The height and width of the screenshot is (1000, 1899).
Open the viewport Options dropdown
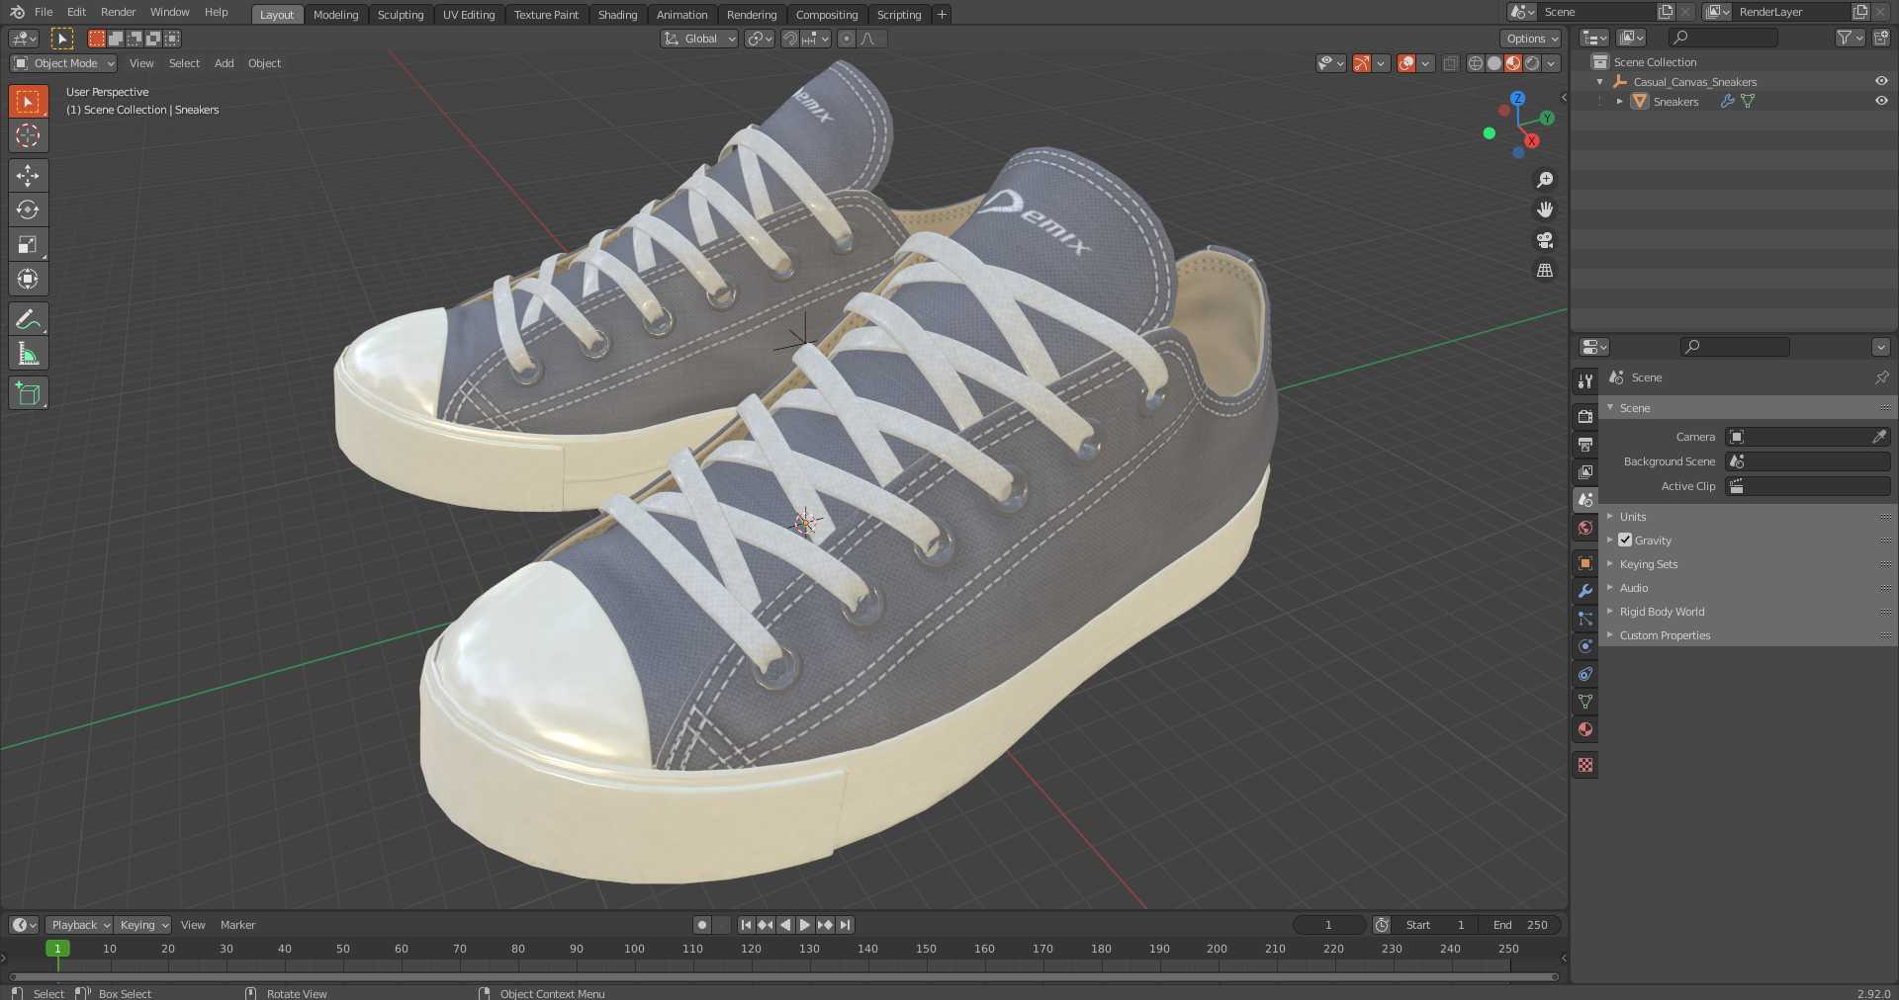tap(1531, 39)
